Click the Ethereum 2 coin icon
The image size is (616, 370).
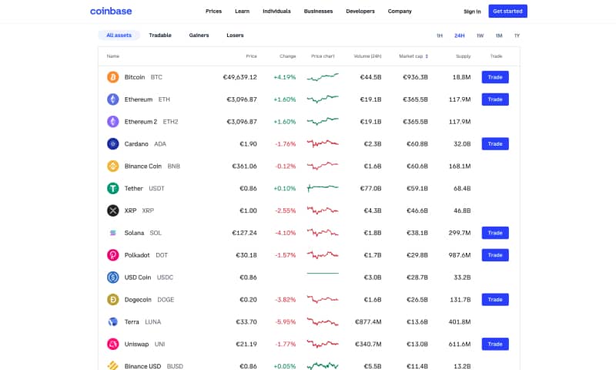(112, 122)
